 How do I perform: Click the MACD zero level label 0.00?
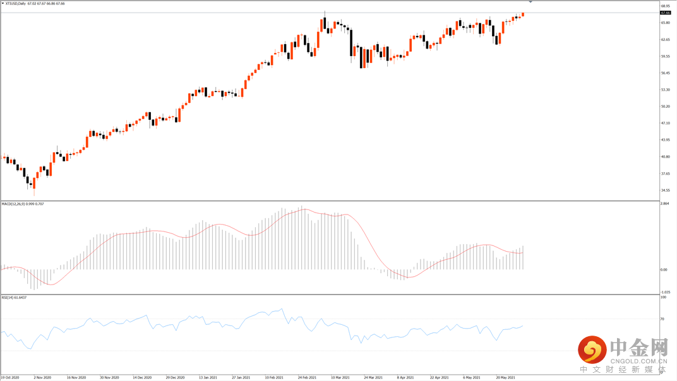click(664, 270)
